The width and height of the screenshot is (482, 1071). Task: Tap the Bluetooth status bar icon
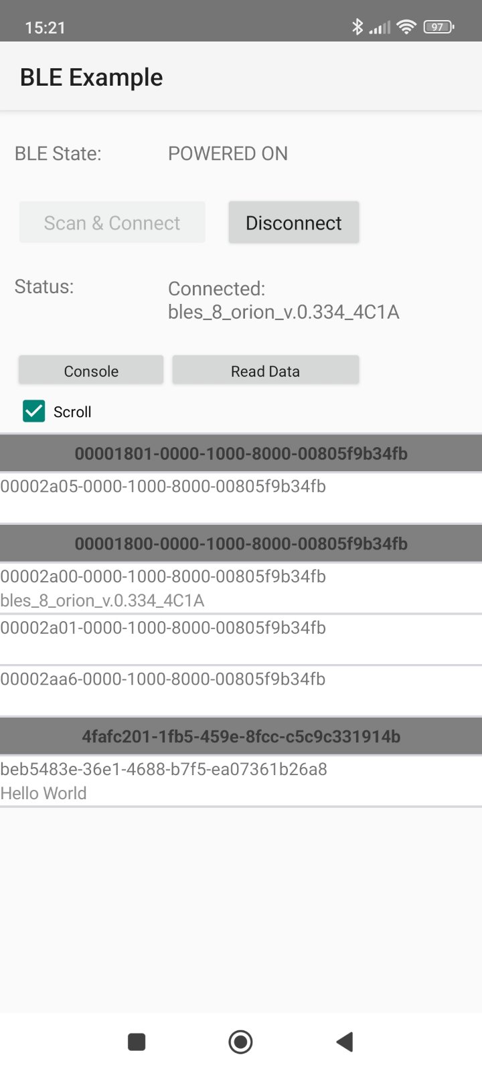357,27
